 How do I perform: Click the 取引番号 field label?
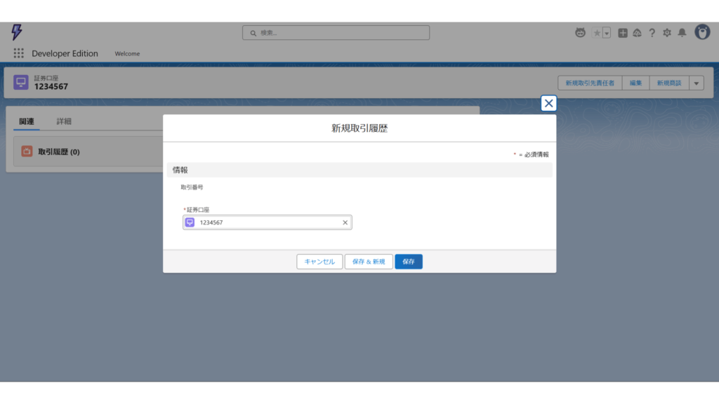(192, 187)
